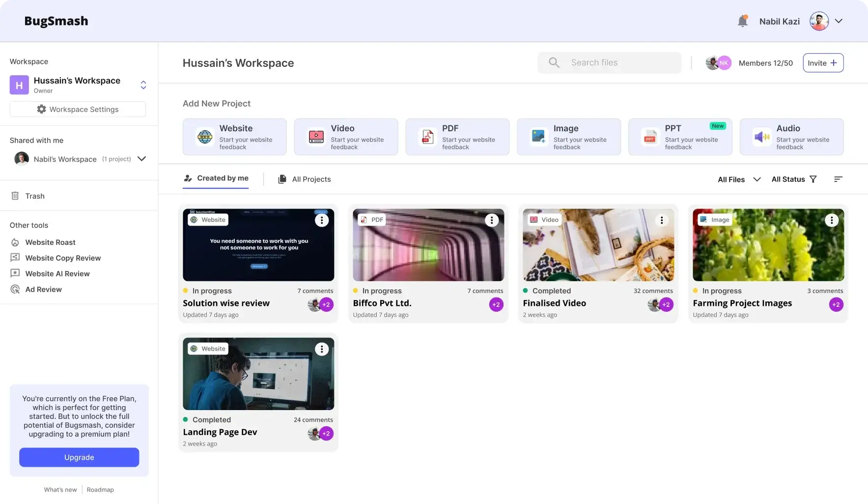This screenshot has width=868, height=504.
Task: Open three-dot menu on Finalised Video card
Action: pos(661,220)
